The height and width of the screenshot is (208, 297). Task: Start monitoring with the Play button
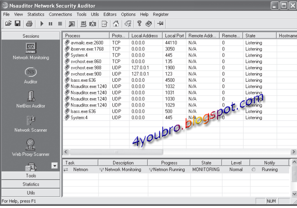click(x=42, y=24)
